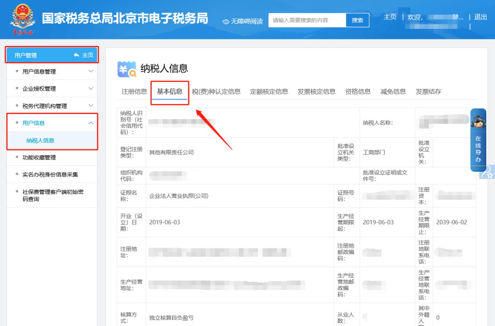Click the 核算方式 label
Screen dimensions: 495x326
128,318
